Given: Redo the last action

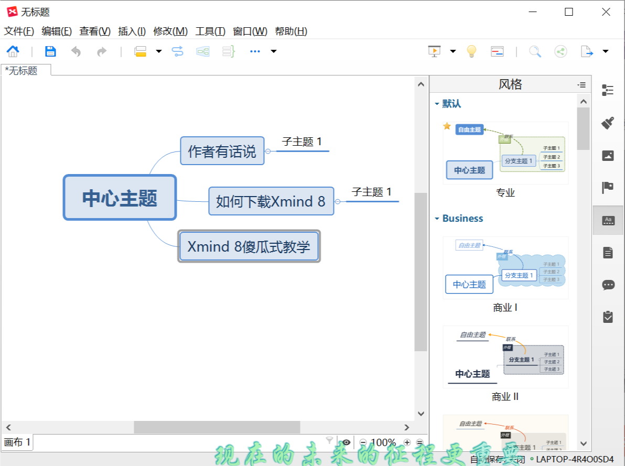Looking at the screenshot, I should [x=102, y=51].
